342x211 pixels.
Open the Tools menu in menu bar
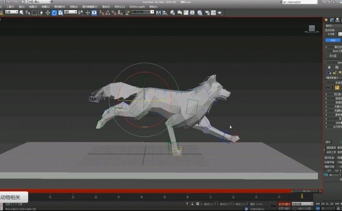11,7
